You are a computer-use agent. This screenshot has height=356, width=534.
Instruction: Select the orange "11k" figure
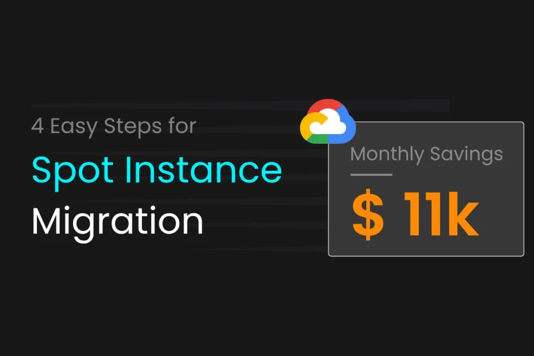point(439,216)
